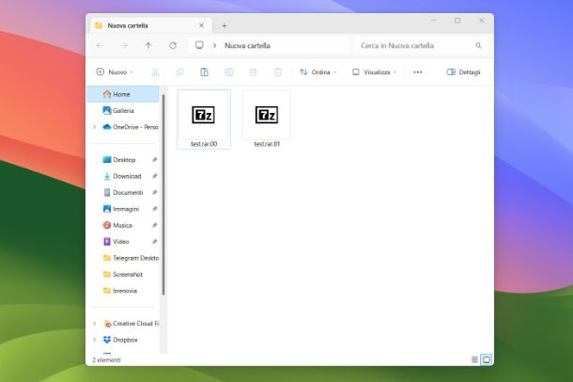
Task: Open brenovia folder in sidebar
Action: [120, 291]
